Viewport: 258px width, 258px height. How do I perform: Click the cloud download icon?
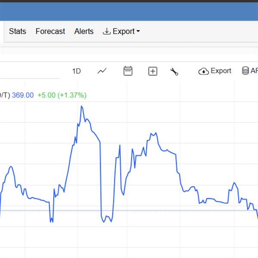[203, 71]
